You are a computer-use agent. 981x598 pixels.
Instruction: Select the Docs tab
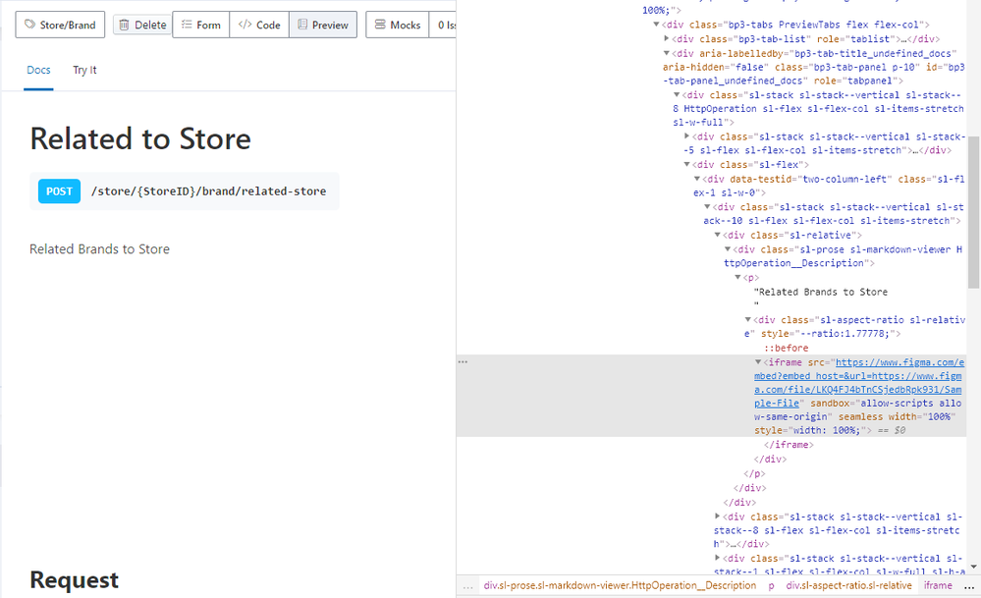point(38,71)
